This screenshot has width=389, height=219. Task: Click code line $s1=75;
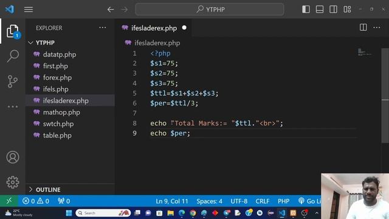[x=164, y=63]
